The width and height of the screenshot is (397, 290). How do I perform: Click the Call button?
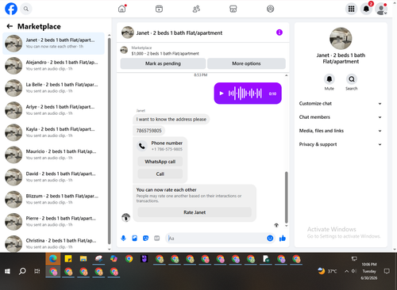pos(160,174)
